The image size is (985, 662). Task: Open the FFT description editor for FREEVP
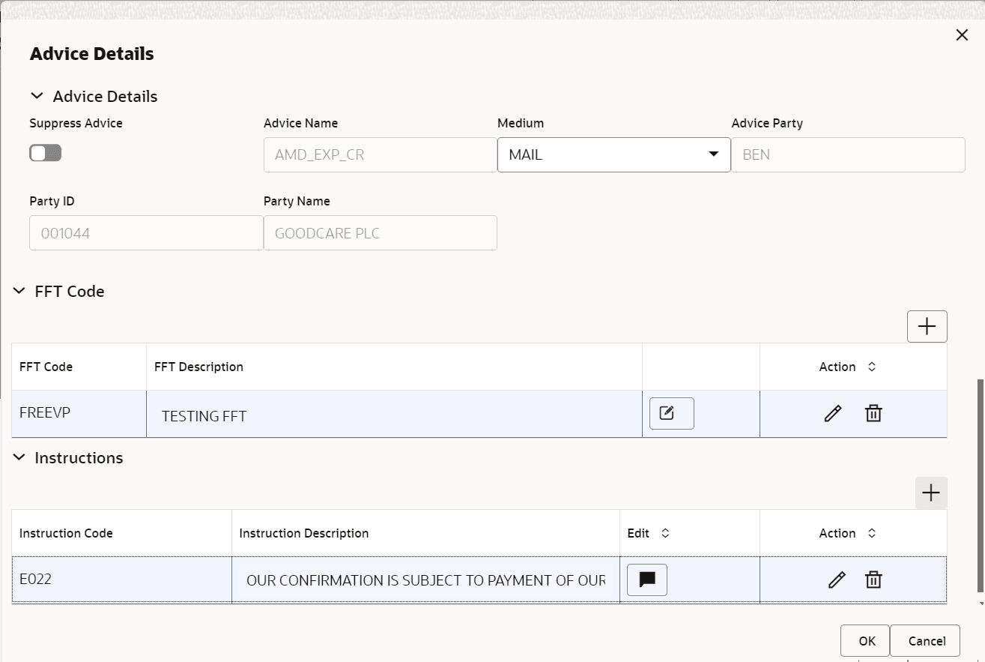pos(670,413)
